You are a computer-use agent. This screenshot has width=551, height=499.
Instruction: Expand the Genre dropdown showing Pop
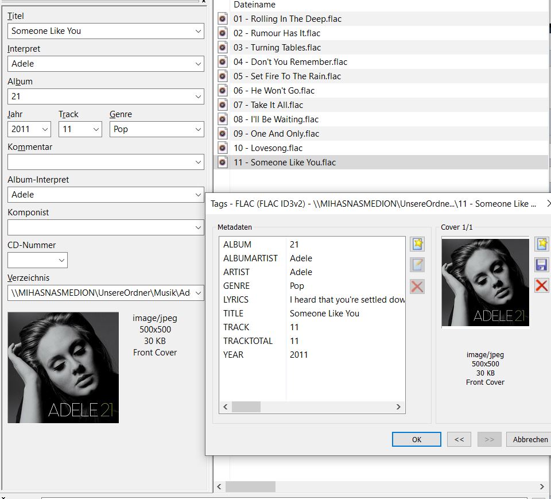199,129
